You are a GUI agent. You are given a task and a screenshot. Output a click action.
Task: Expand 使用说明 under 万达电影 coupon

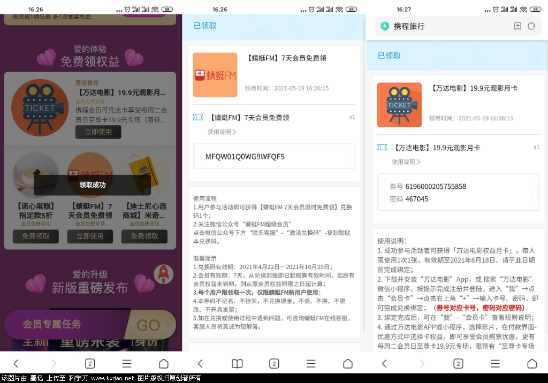tap(406, 162)
